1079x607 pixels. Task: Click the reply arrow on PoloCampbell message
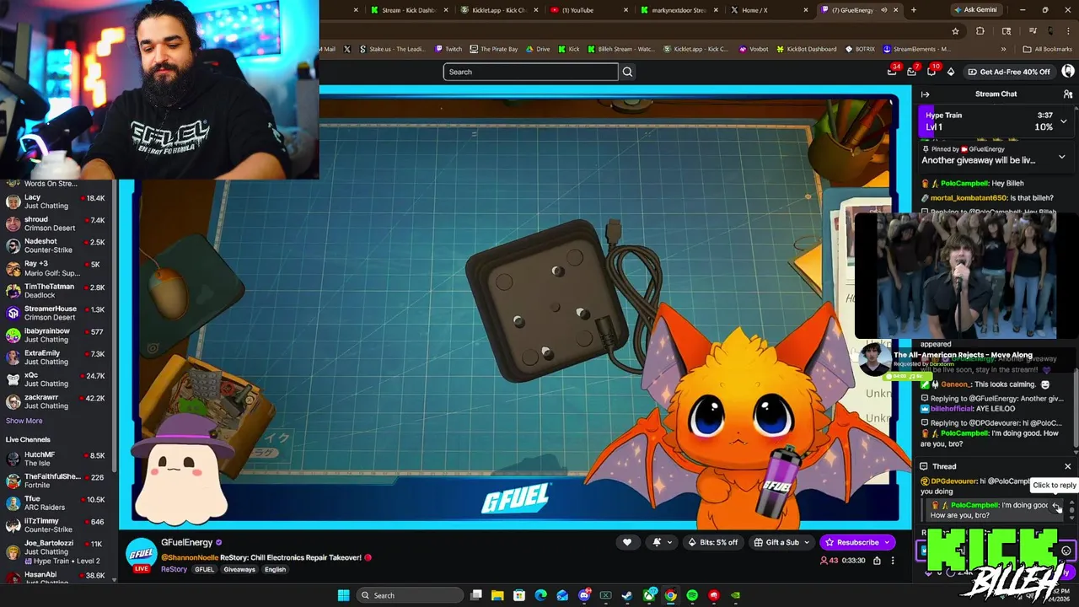pos(1055,506)
